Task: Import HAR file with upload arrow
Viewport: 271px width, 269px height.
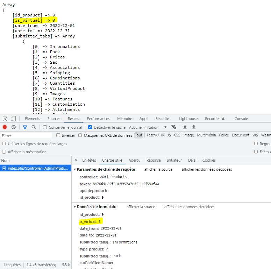Action: [x=185, y=127]
